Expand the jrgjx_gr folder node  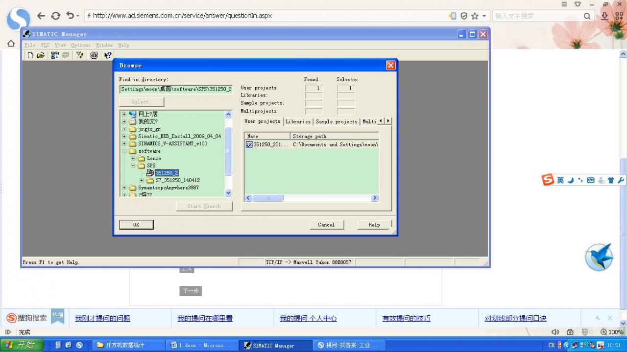click(x=124, y=129)
